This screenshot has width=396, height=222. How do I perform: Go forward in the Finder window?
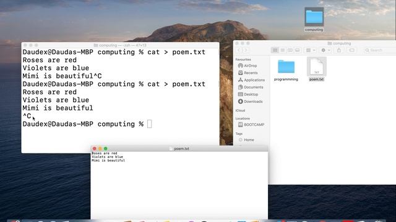click(x=245, y=50)
